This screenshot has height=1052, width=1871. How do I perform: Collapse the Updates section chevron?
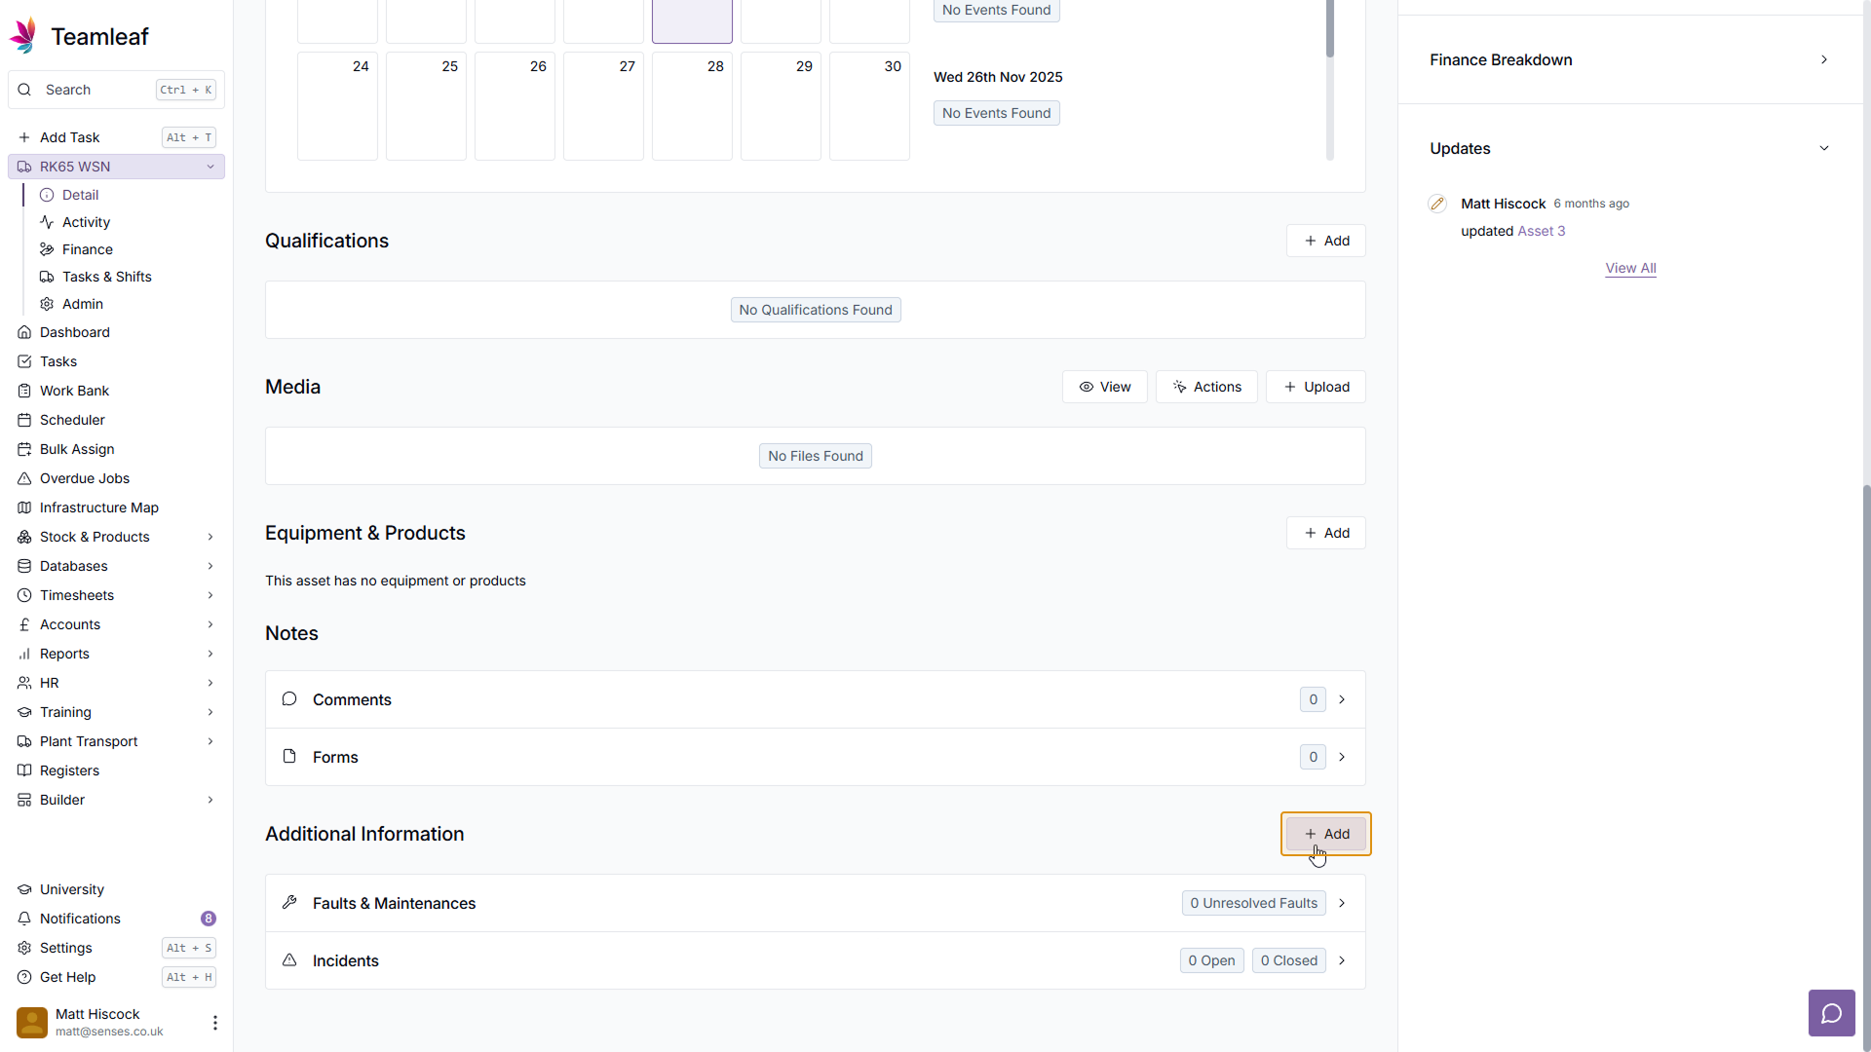click(x=1824, y=148)
